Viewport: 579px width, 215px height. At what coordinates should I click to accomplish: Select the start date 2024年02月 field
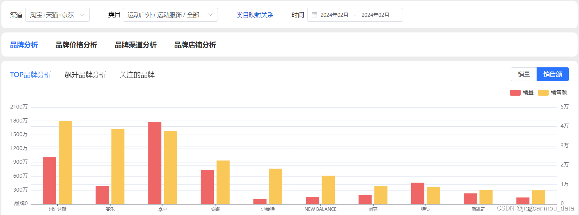pyautogui.click(x=334, y=15)
